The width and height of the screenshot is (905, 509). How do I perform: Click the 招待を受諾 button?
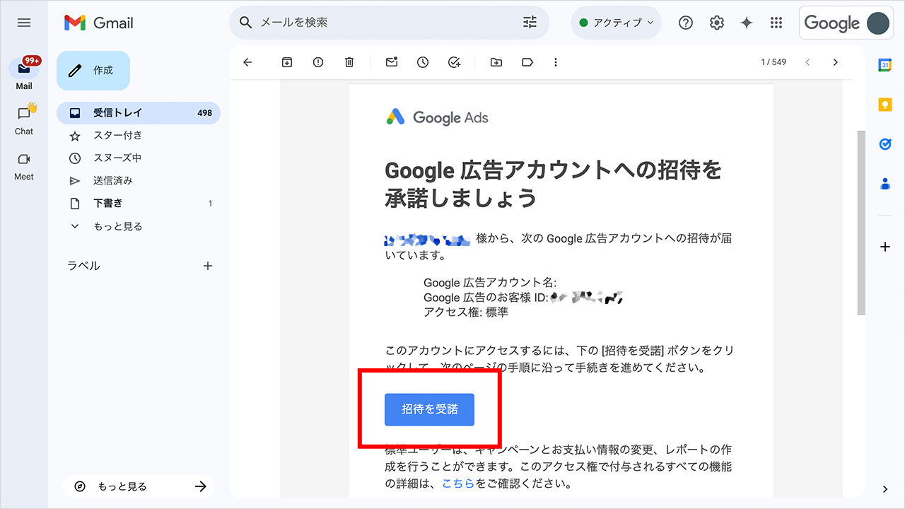[x=429, y=409]
